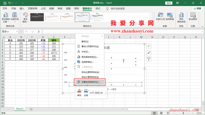This screenshot has height=115, width=205.
Task: Open Fill color dropdown arrow
Action: tap(82, 90)
